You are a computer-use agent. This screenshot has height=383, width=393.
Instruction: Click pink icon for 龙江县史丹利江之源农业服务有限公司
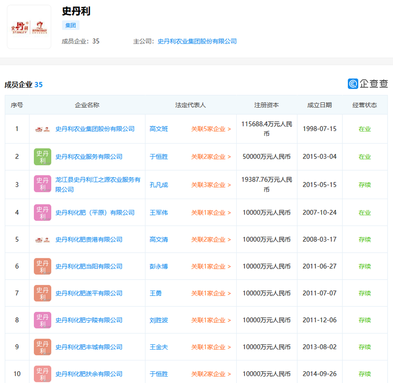coord(43,184)
